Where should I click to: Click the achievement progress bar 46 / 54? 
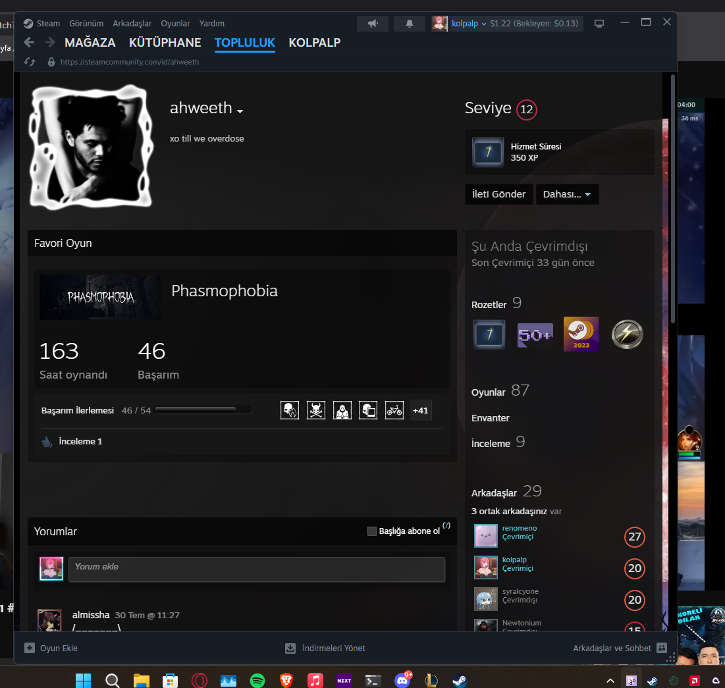click(x=203, y=410)
